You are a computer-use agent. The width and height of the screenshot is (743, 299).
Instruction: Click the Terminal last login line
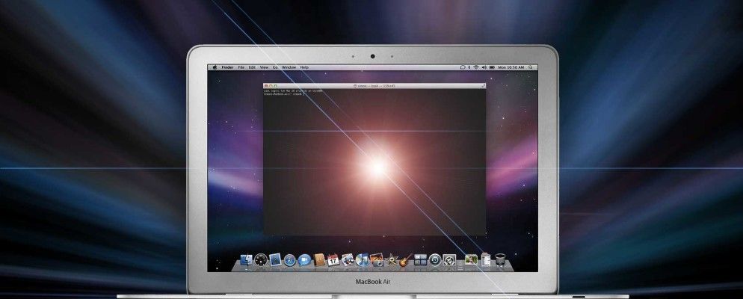[293, 90]
